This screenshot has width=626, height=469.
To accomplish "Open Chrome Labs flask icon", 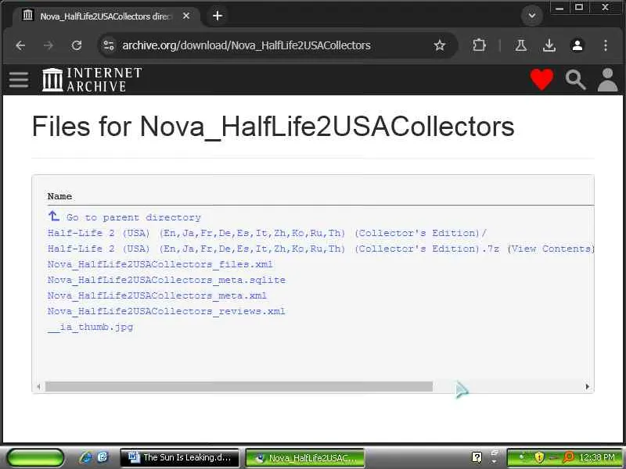I will coord(520,45).
